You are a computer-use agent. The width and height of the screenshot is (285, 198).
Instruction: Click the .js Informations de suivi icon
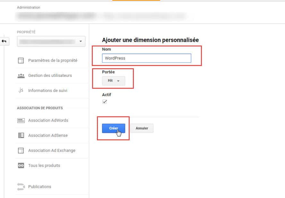pos(21,91)
